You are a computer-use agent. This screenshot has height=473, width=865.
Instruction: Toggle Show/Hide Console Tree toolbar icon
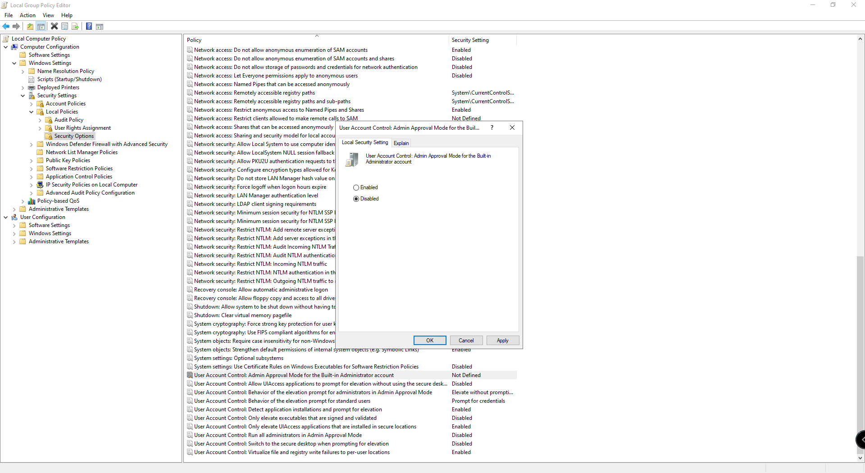coord(41,27)
